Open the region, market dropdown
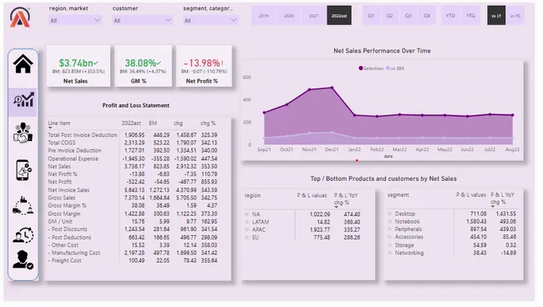Screen dimensions: 543x307 click(75, 20)
